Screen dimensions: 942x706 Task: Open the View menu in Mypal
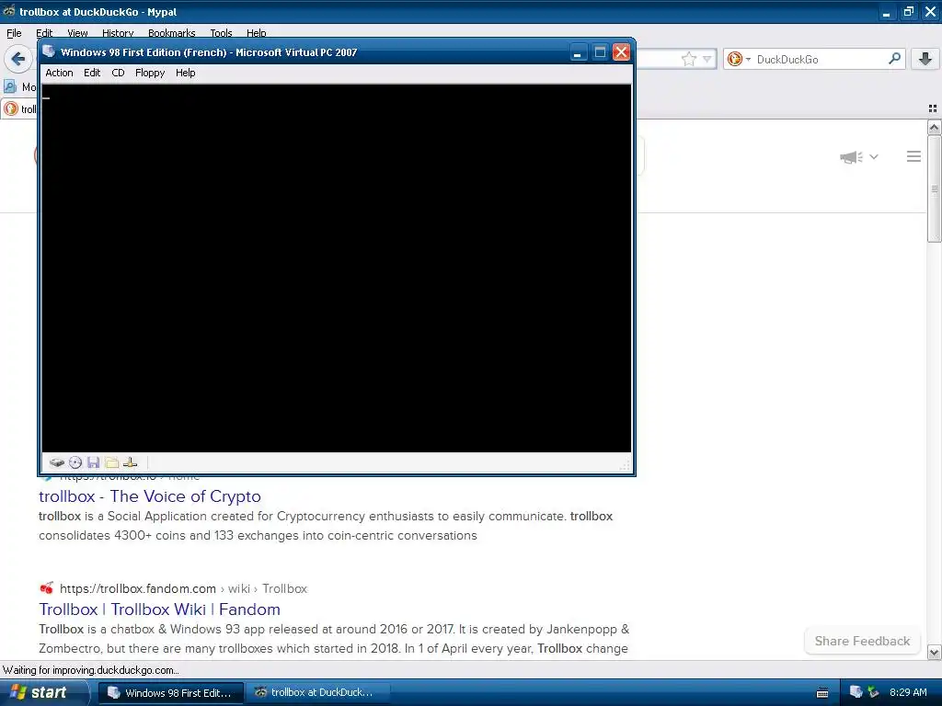click(77, 33)
